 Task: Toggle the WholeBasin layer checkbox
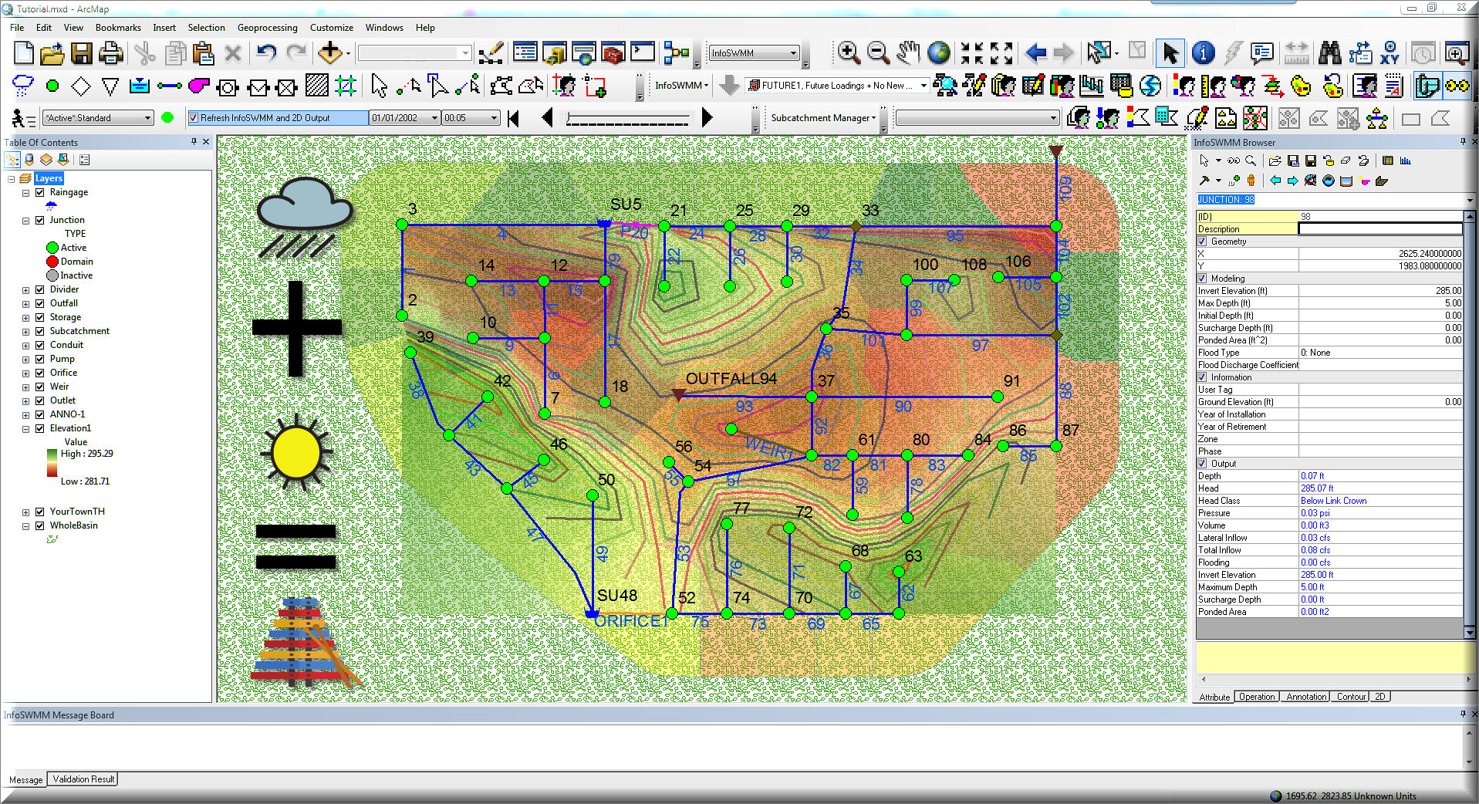(40, 525)
